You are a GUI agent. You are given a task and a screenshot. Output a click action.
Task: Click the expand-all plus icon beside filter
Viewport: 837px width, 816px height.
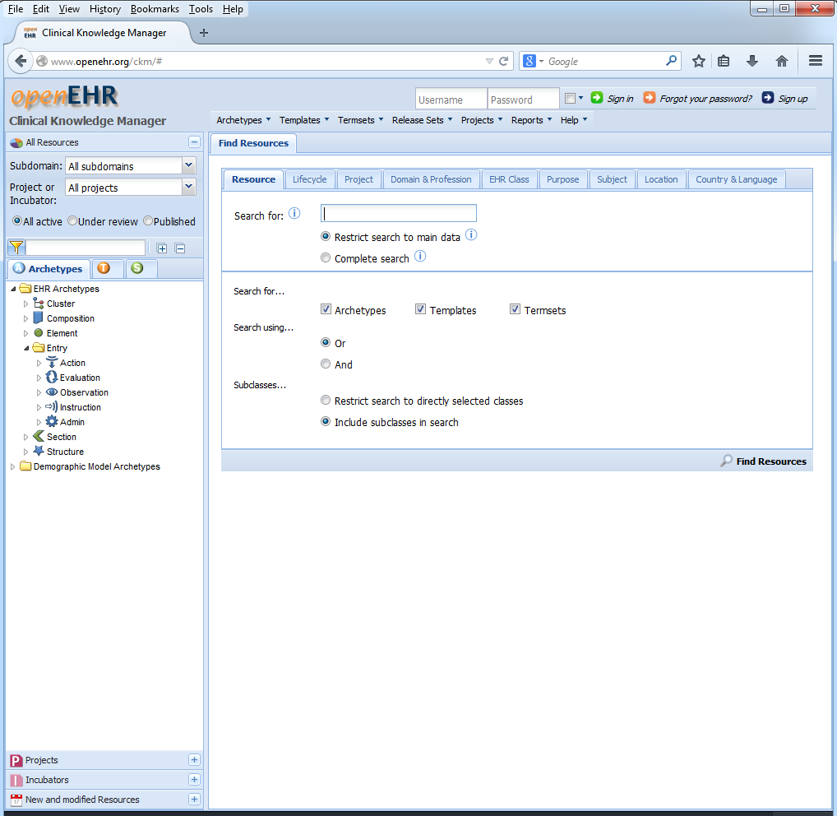(x=162, y=248)
